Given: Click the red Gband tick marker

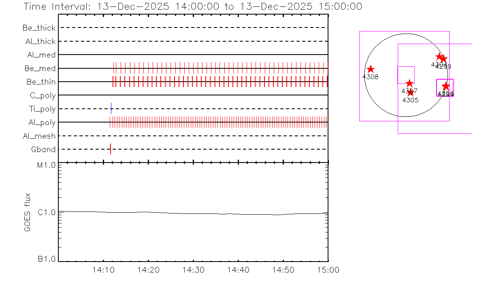Looking at the screenshot, I should point(110,149).
